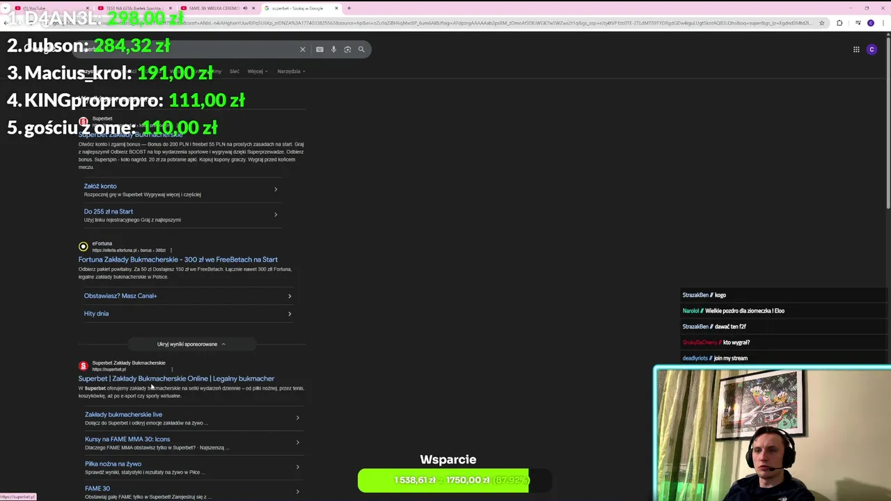This screenshot has height=501, width=891.
Task: Expand the Hity dnia chevron
Action: [x=290, y=314]
